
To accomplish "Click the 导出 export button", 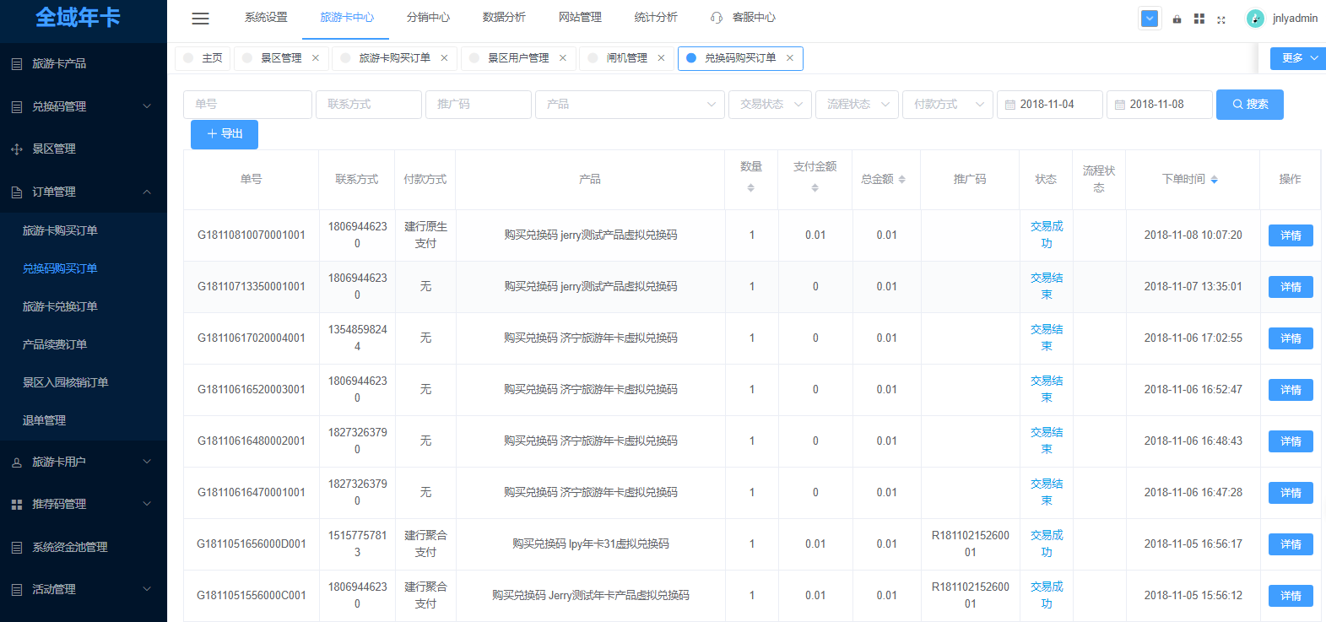I will pos(225,134).
